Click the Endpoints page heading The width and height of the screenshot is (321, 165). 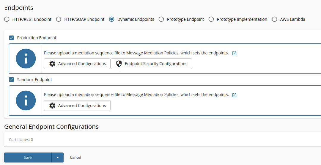tap(19, 8)
